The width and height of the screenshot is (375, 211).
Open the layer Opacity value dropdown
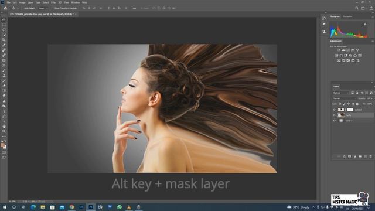[370, 98]
